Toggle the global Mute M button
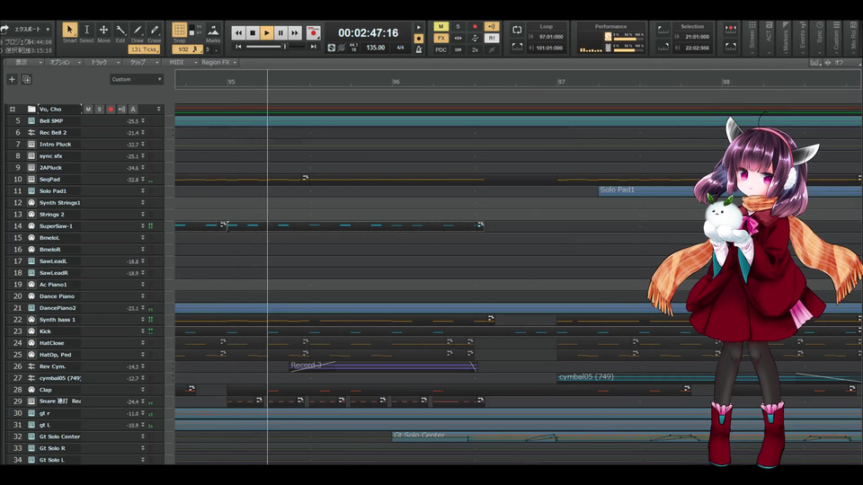Viewport: 863px width, 485px height. 440,26
